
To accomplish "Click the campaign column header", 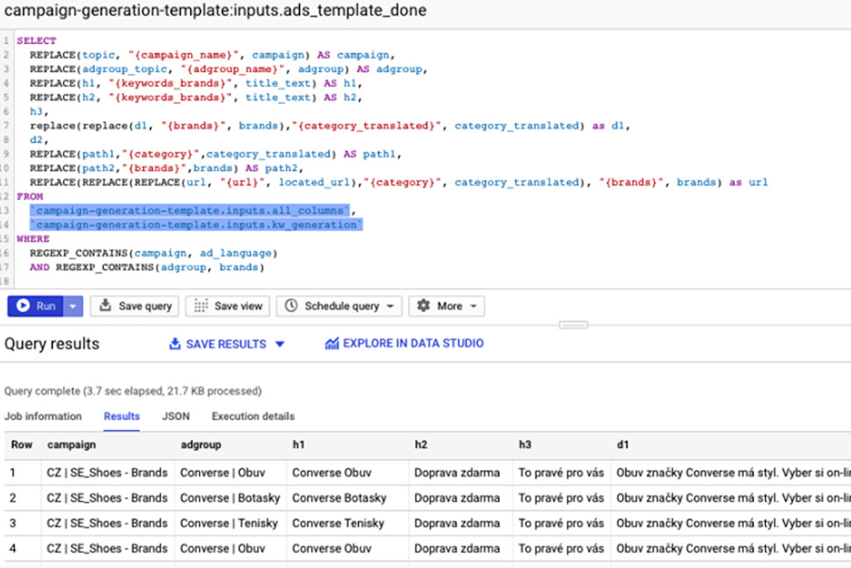I will pos(72,445).
